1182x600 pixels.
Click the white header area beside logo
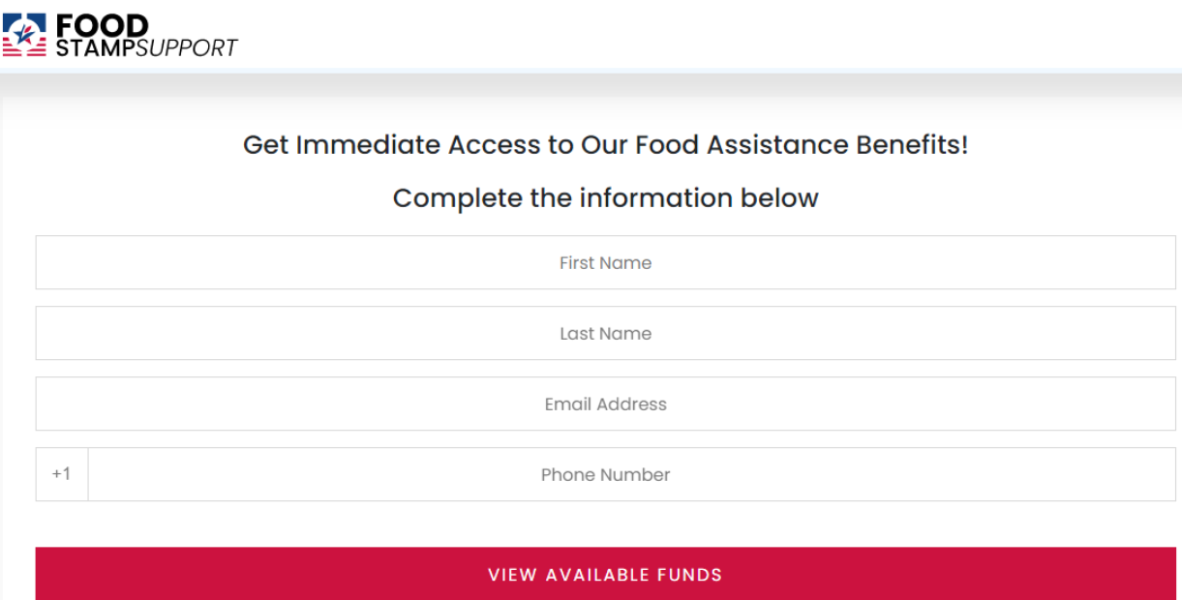[678, 35]
